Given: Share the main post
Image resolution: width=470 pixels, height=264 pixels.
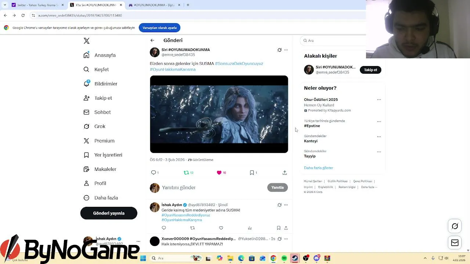Looking at the screenshot, I should click(285, 172).
